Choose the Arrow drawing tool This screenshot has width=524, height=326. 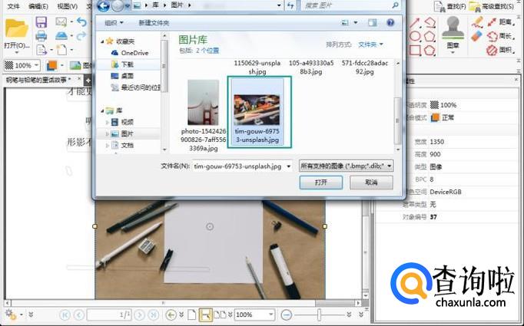[416, 21]
